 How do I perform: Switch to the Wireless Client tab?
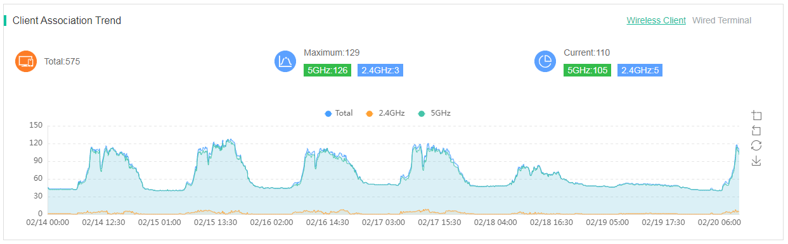tap(656, 20)
